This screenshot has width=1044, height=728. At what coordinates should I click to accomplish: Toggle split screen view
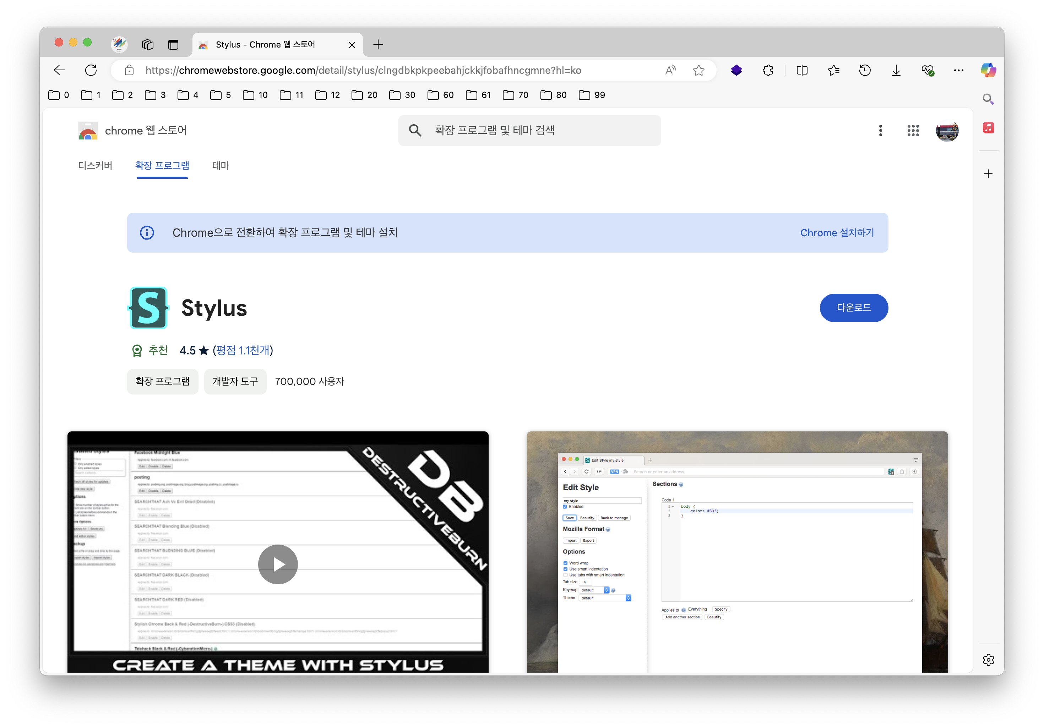pyautogui.click(x=802, y=70)
